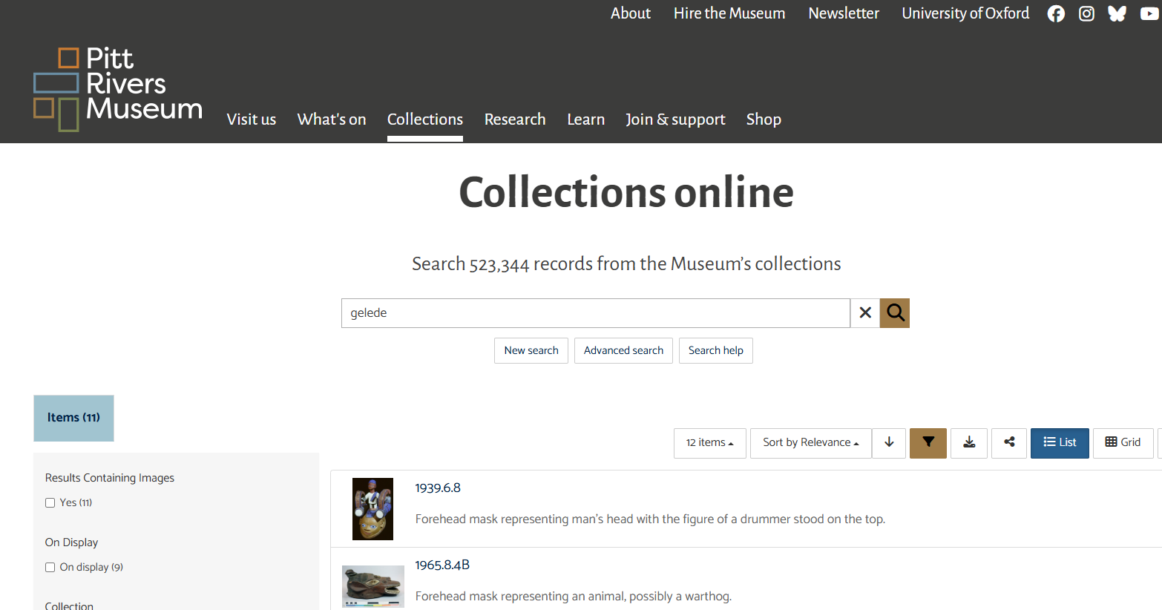The width and height of the screenshot is (1162, 610).
Task: Download results with download icon
Action: click(969, 443)
